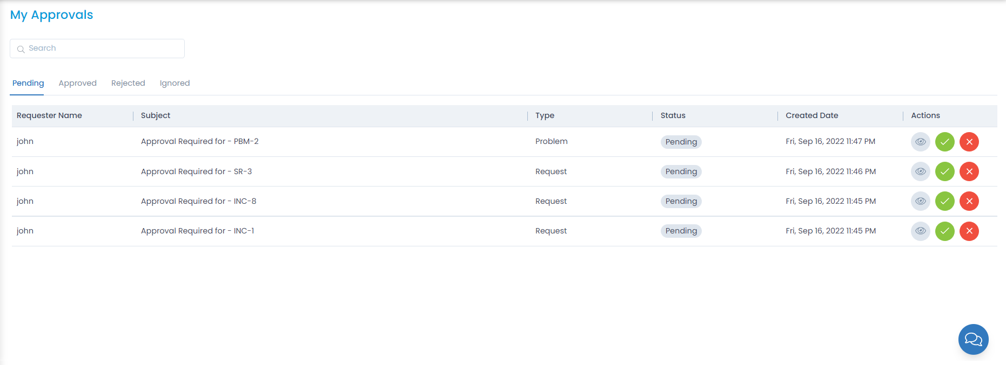Reject the SR-3 approval with red X

coord(969,171)
